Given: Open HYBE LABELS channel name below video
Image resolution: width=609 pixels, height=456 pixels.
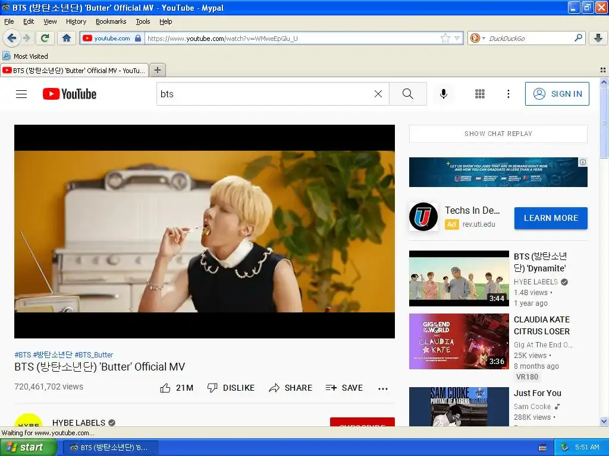Looking at the screenshot, I should [x=79, y=422].
